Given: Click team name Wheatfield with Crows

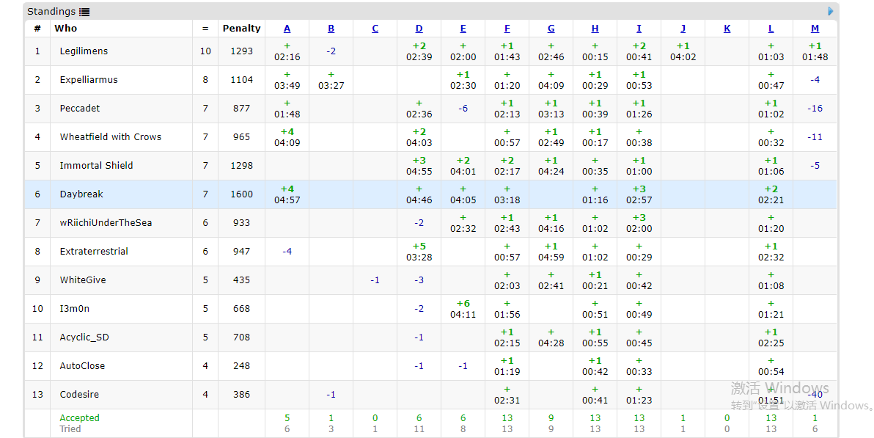Looking at the screenshot, I should pos(110,137).
